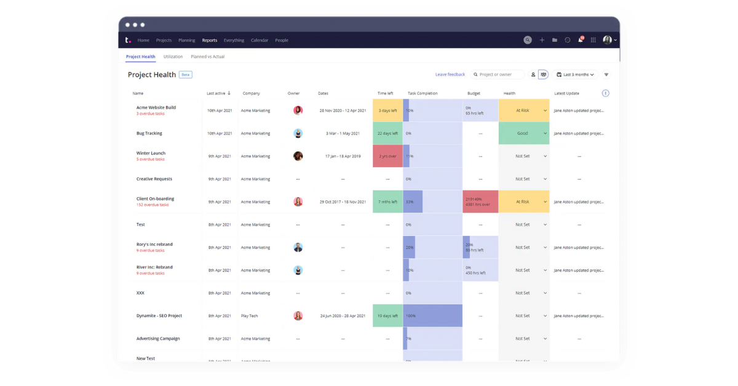
Task: Click the plus quick-add icon
Action: coord(542,40)
